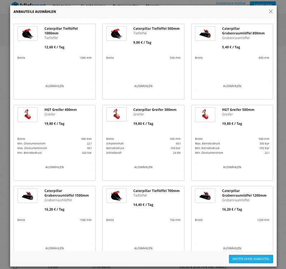Screen dimensions: 286x269
Task: Open the HGT Greifer 500mm picture
Action: pos(205,115)
